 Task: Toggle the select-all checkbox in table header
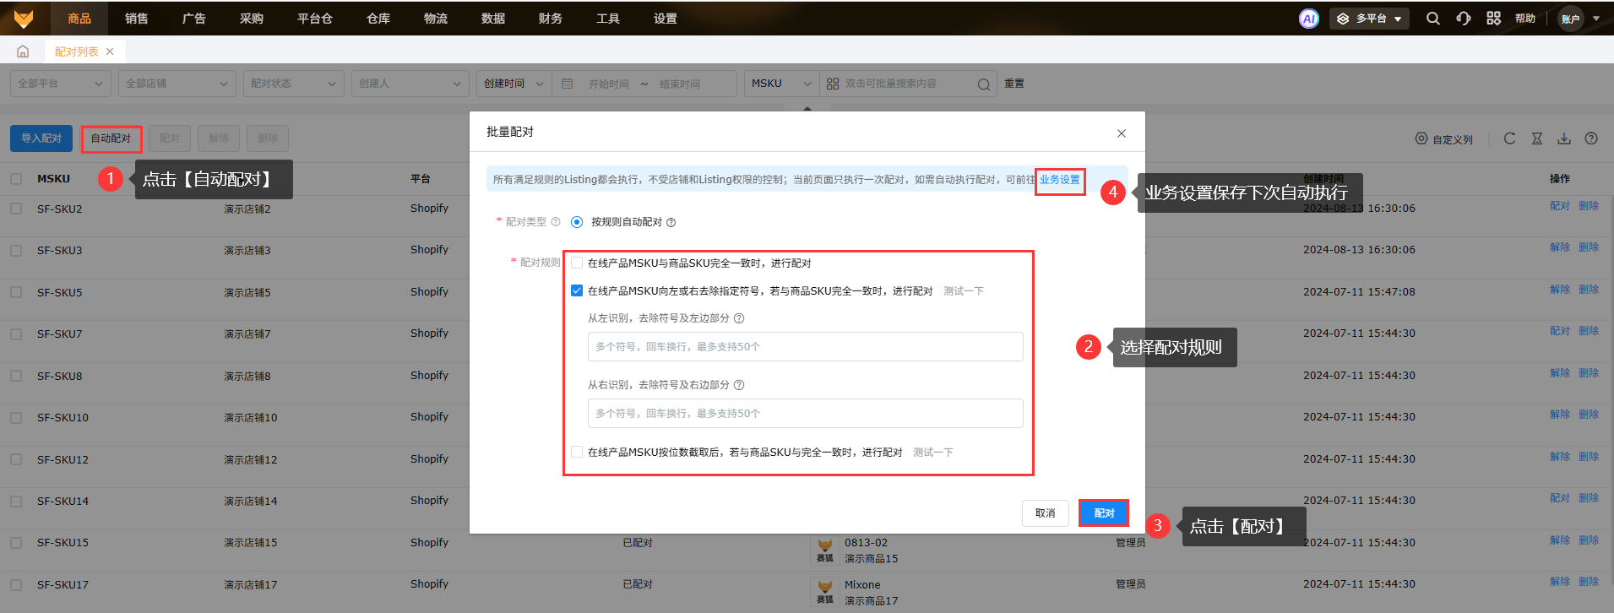point(16,179)
